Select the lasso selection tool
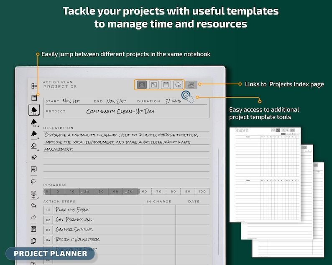Image resolution: width=332 pixels, height=265 pixels. click(34, 181)
